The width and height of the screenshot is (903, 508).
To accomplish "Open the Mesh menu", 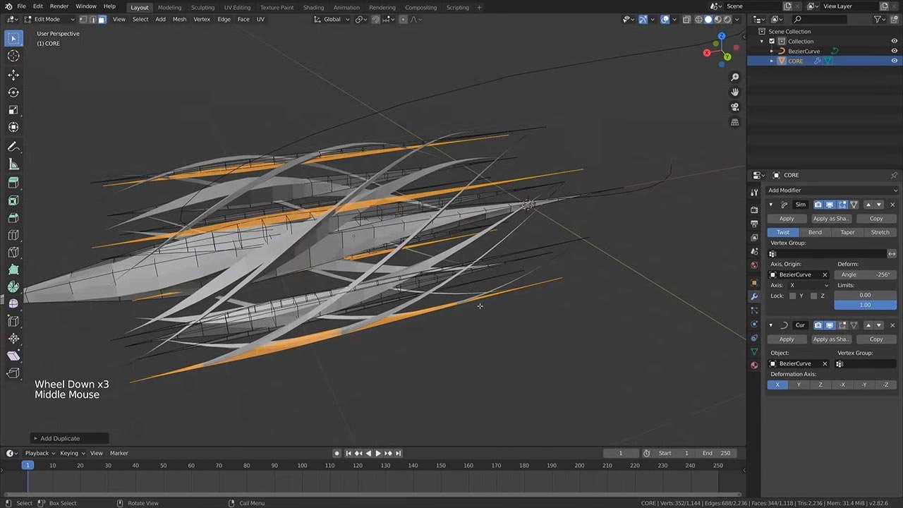I will pyautogui.click(x=179, y=19).
